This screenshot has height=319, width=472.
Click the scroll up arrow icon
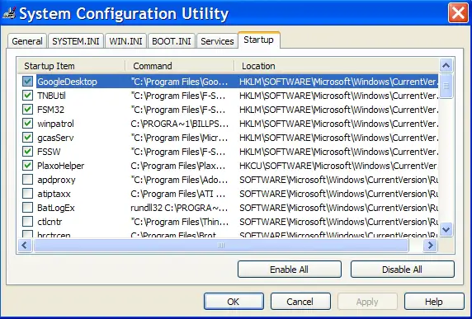tap(446, 65)
